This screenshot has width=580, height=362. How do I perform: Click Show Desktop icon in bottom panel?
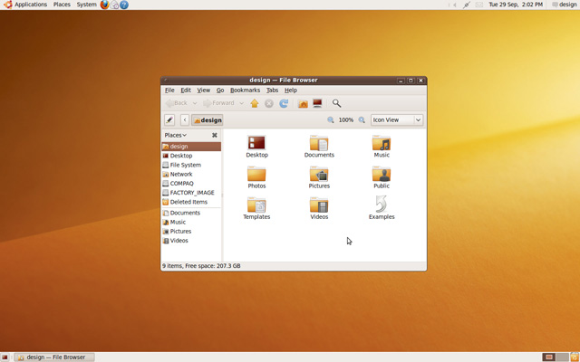(5, 357)
